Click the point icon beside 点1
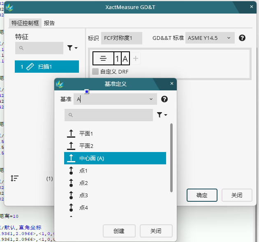 click(71, 171)
